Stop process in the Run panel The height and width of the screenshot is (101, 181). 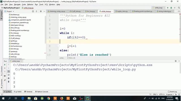tap(5, 68)
